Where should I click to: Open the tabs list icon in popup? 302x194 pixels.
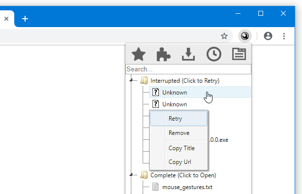[x=239, y=54]
